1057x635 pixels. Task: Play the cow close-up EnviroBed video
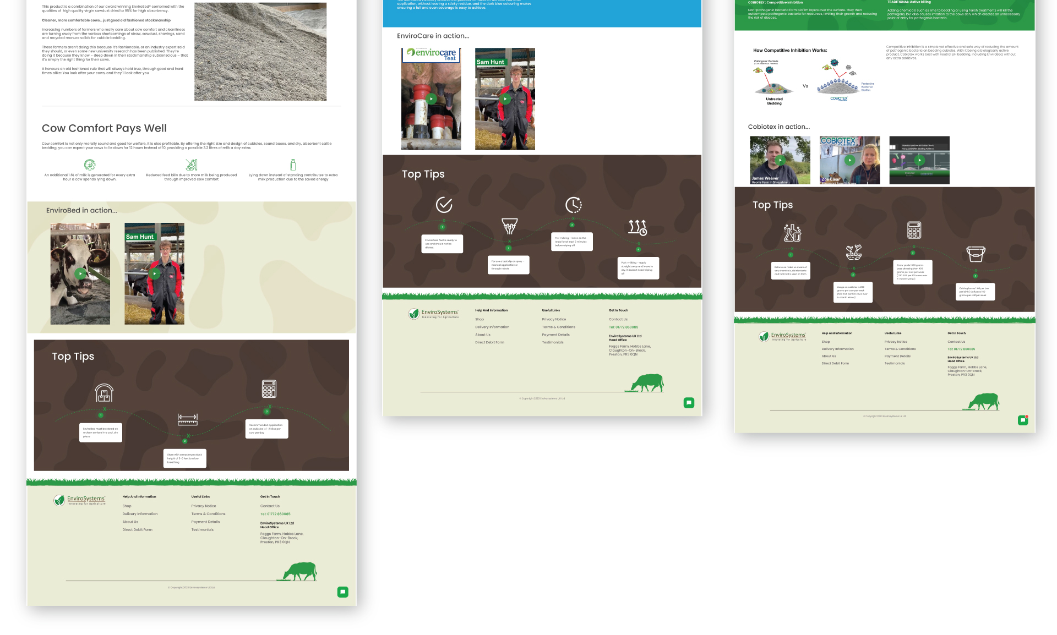pos(80,273)
